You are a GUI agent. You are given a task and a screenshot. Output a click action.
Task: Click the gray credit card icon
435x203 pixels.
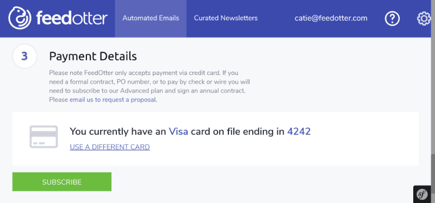coord(43,137)
